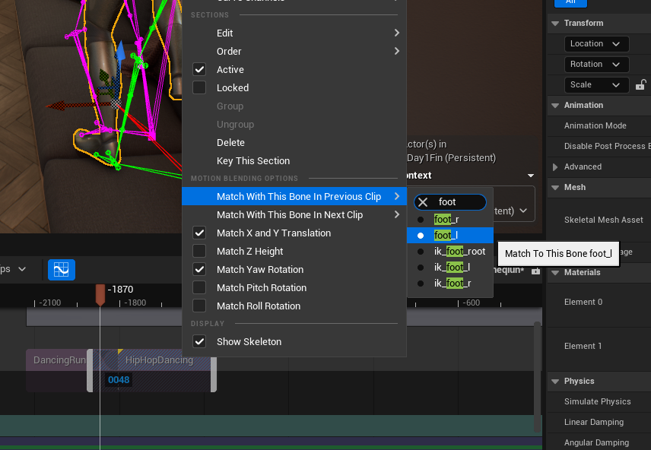This screenshot has height=450, width=651.
Task: Clear the foot search with X icon
Action: point(423,202)
